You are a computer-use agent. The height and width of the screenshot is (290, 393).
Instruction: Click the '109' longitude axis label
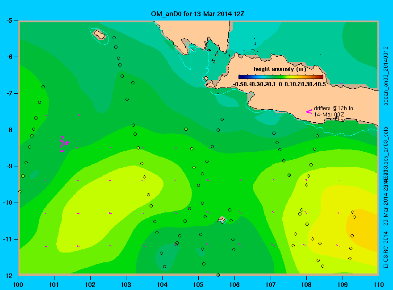click(343, 285)
